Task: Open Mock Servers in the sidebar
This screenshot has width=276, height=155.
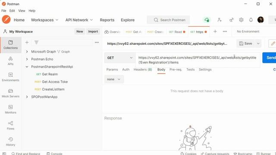Action: 10,93
